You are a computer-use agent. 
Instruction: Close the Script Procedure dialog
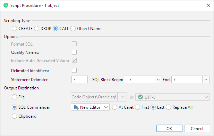208,5
